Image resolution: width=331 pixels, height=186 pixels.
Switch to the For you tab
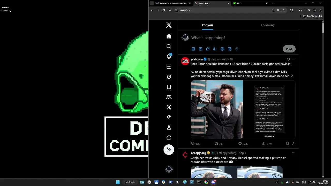coord(207,25)
